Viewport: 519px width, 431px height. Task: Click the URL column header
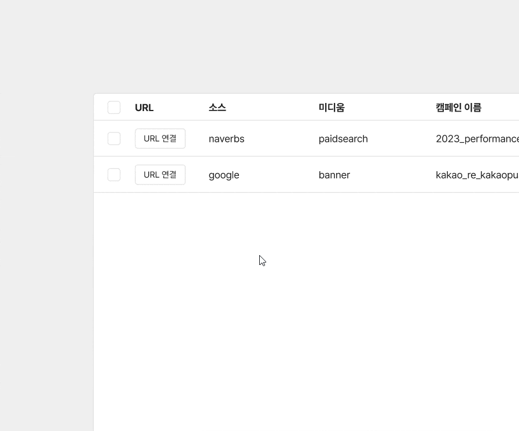[x=144, y=108]
